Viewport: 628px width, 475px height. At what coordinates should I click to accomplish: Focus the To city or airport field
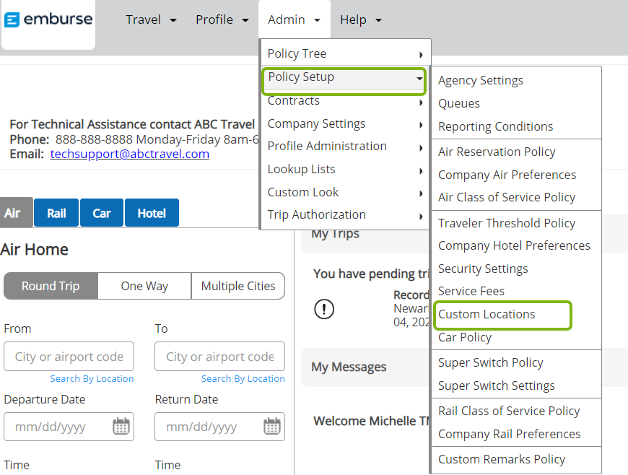(x=220, y=357)
